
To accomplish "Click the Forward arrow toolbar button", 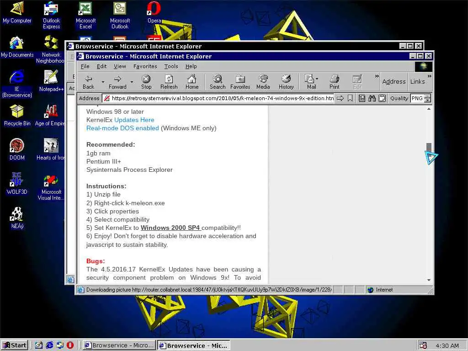I will tap(117, 82).
